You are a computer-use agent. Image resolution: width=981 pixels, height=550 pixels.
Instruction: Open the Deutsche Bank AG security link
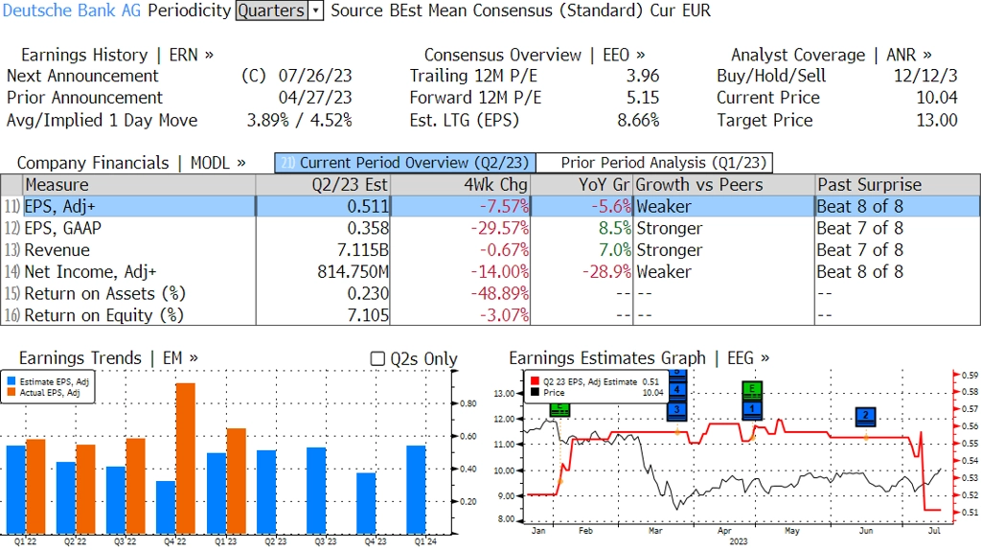point(72,11)
